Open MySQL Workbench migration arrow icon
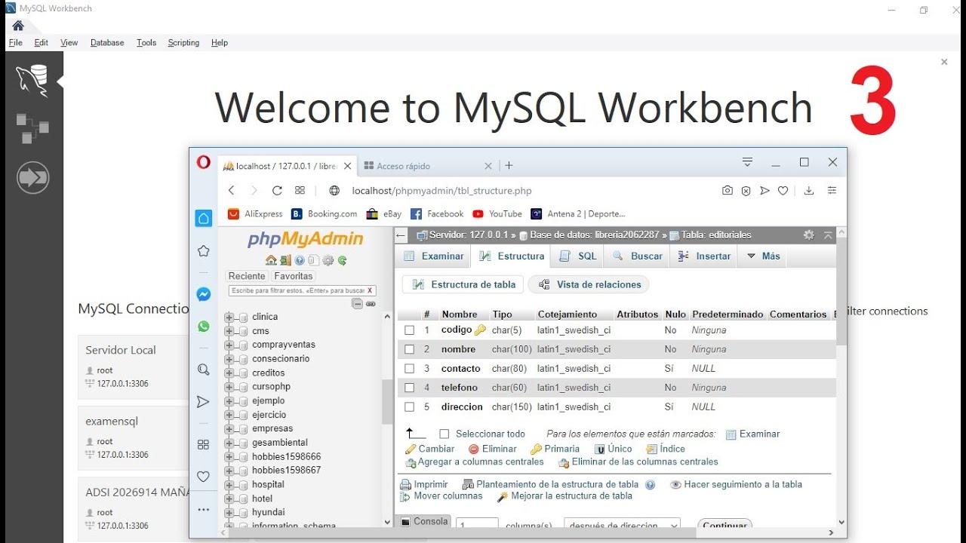This screenshot has height=543, width=966. pyautogui.click(x=32, y=178)
